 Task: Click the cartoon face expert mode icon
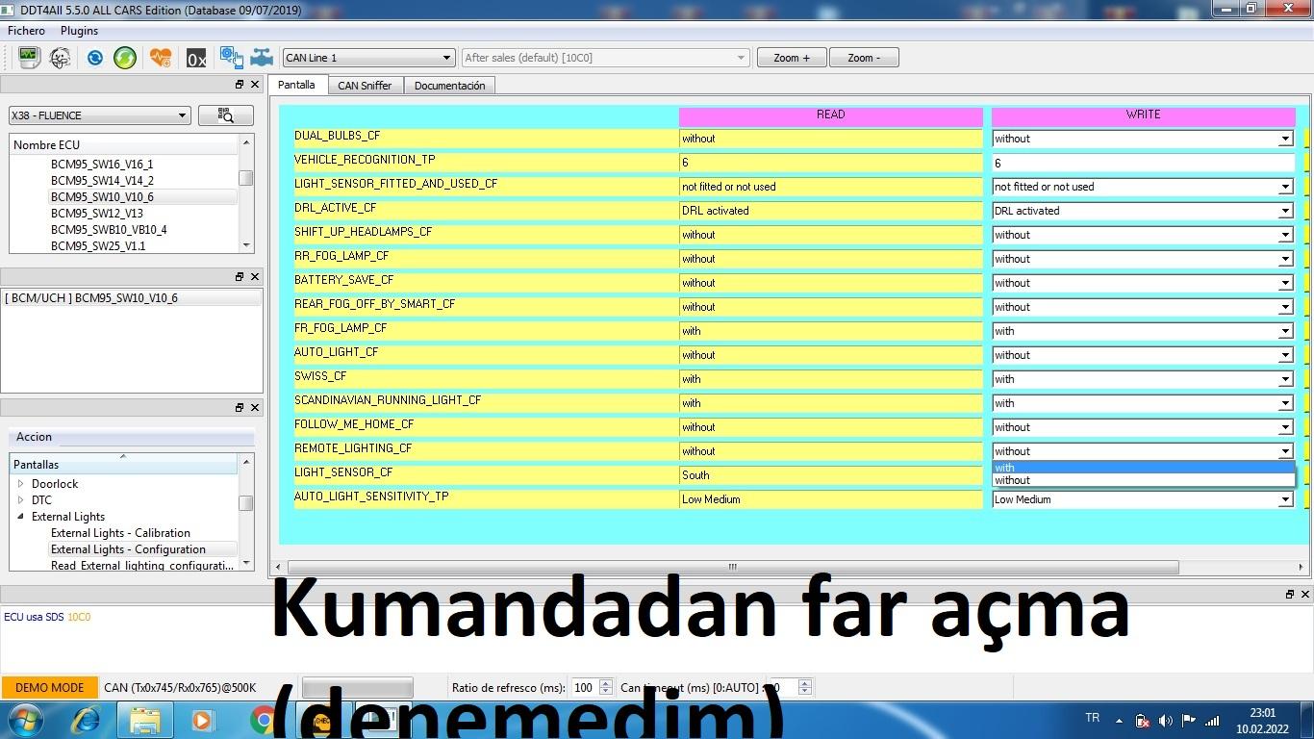(x=60, y=58)
